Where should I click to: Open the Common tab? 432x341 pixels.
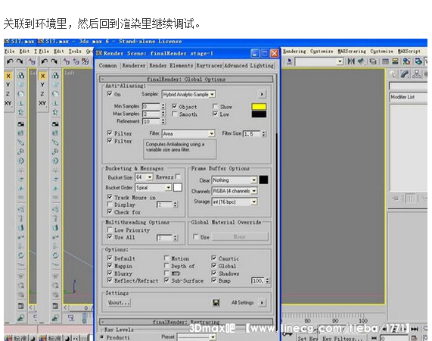point(107,66)
